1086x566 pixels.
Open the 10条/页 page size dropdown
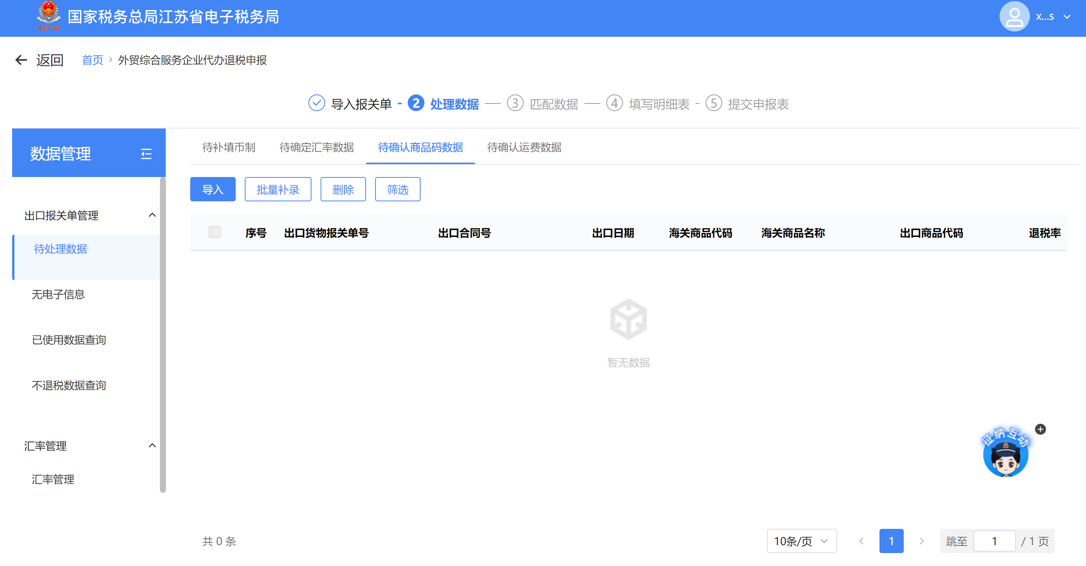point(801,541)
